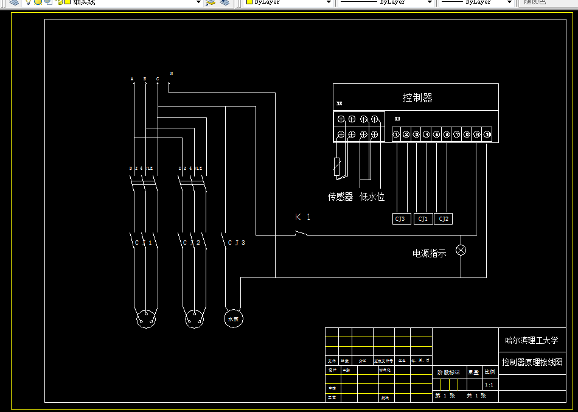Click the 1:1 scale value in title block
Screen dimensions: 578x412
(x=489, y=383)
